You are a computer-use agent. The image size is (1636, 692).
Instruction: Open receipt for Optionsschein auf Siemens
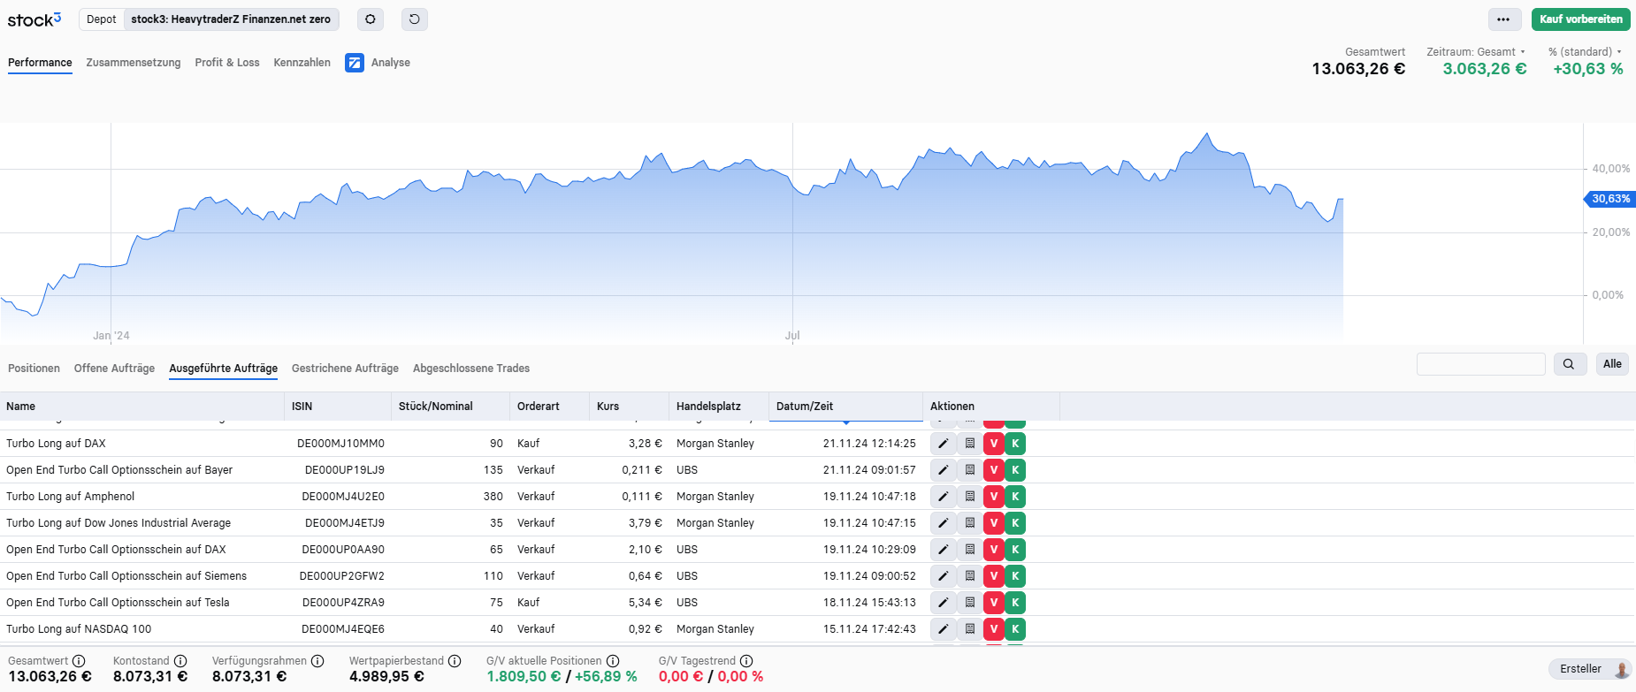969,576
